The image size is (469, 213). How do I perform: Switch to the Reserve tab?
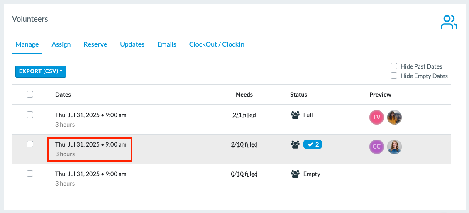[x=95, y=44]
